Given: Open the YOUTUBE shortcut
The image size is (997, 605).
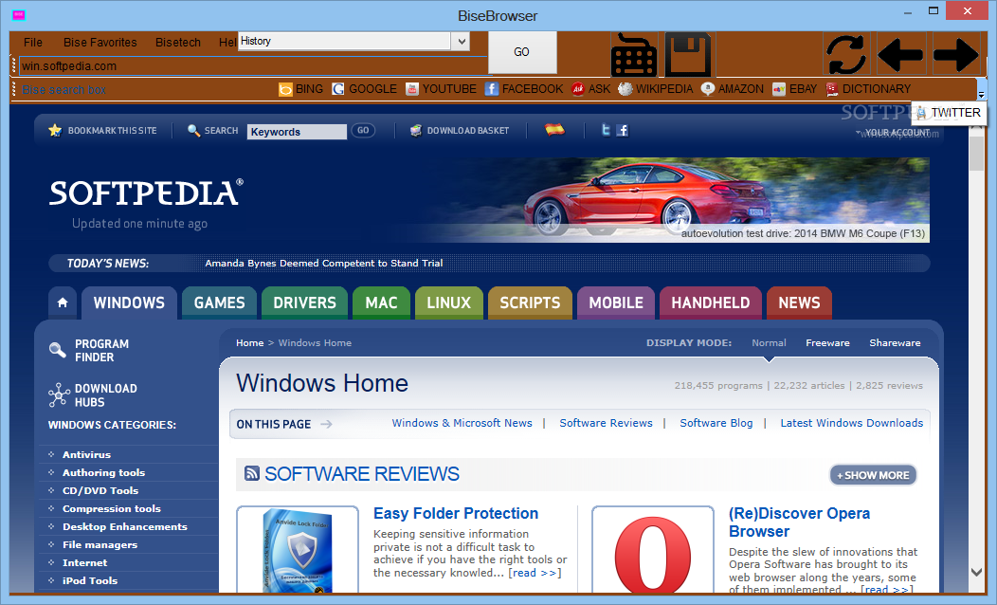Looking at the screenshot, I should [x=442, y=89].
